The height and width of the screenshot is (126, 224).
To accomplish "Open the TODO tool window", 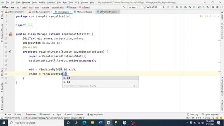I will (19, 114).
